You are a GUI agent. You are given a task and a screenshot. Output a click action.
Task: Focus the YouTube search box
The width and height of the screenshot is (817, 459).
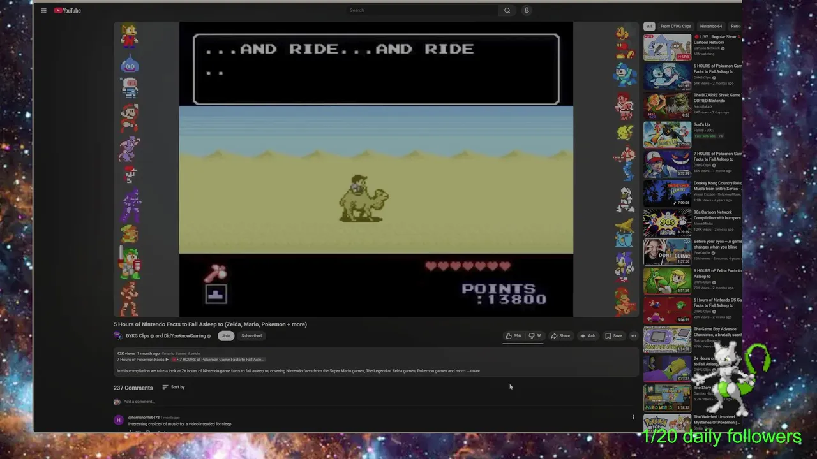click(x=422, y=10)
